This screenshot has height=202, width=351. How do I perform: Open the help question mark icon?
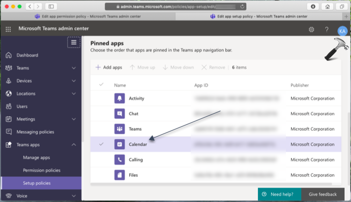[x=327, y=29]
